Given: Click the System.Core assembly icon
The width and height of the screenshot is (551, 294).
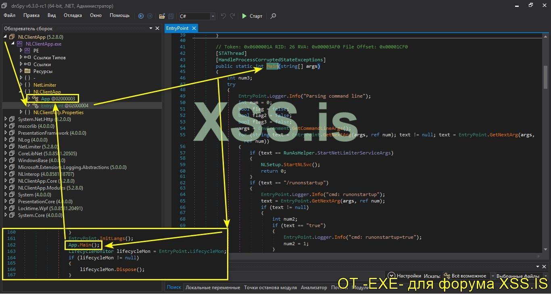Looking at the screenshot, I should pos(12,215).
